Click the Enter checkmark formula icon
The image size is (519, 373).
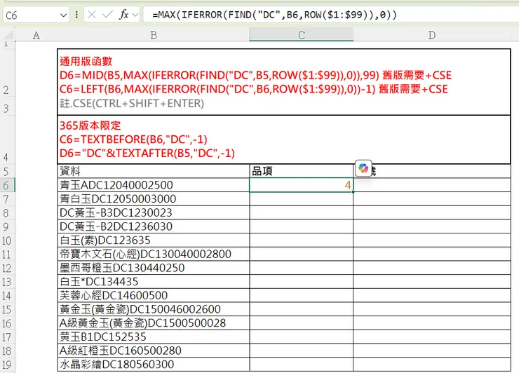107,15
